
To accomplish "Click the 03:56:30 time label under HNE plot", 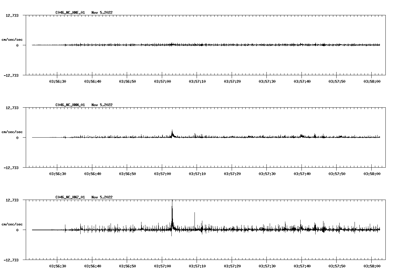I will point(58,82).
